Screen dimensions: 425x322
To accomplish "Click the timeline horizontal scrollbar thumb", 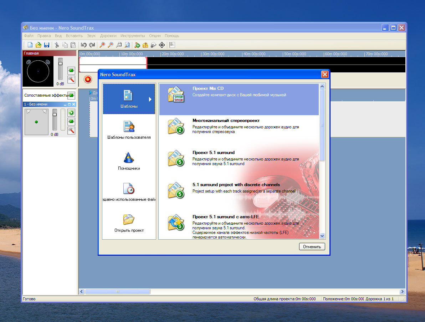I will 118,292.
